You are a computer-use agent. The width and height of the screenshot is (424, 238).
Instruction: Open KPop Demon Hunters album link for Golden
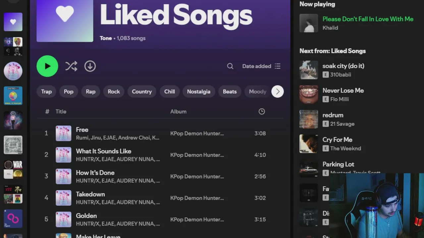point(197,219)
